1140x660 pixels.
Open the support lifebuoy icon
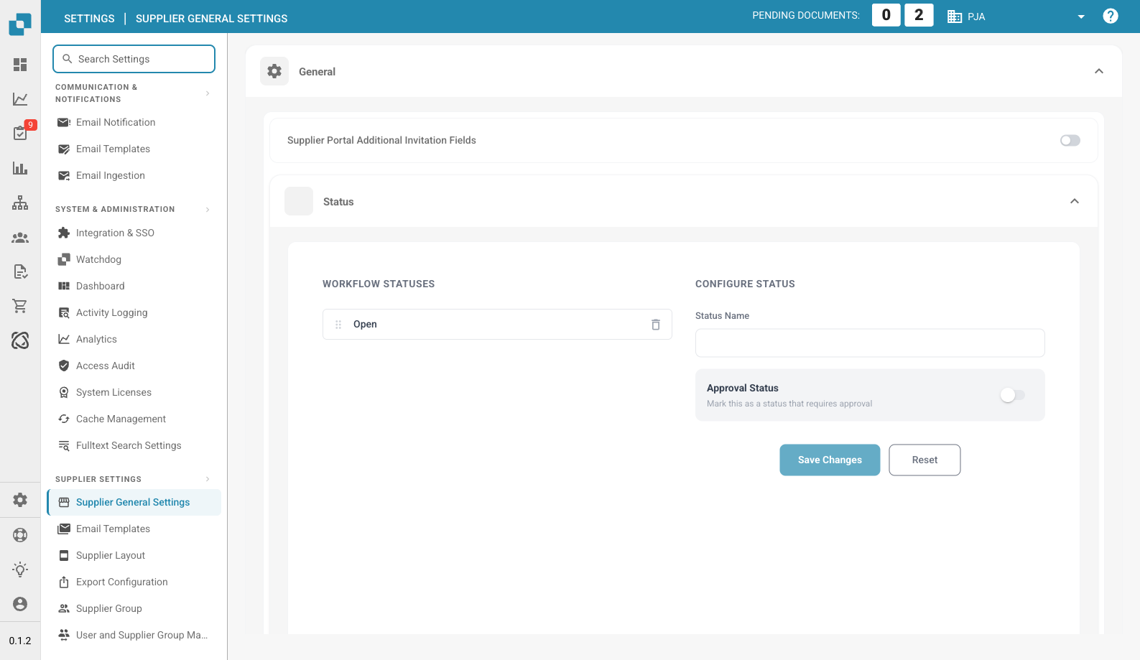pyautogui.click(x=20, y=535)
